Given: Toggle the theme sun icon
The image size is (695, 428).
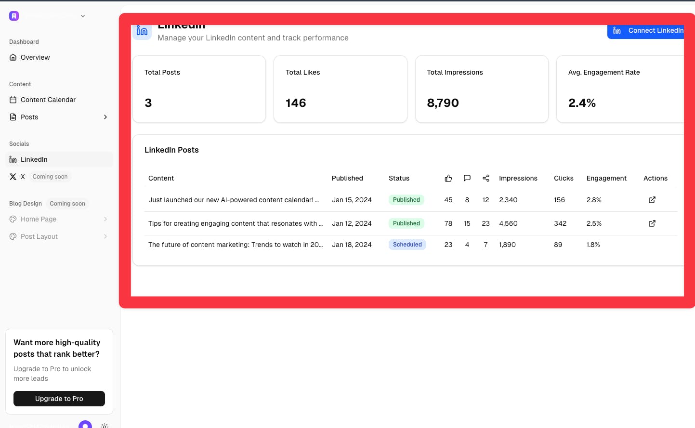Looking at the screenshot, I should (105, 426).
